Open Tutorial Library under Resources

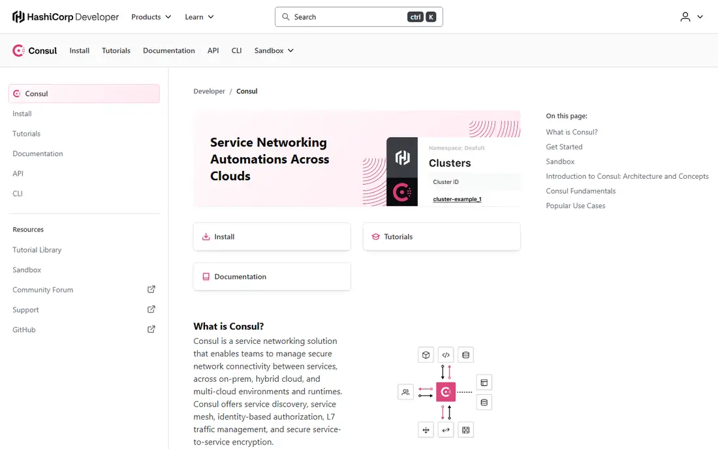pyautogui.click(x=37, y=250)
